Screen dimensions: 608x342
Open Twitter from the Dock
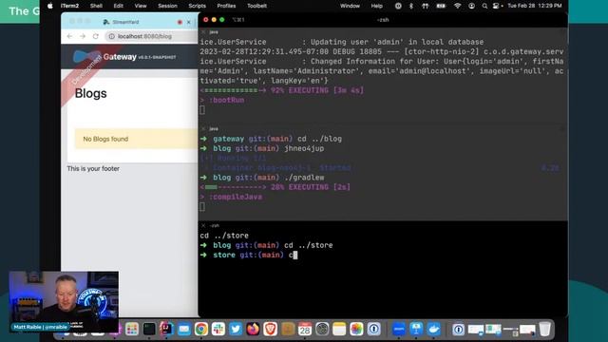point(236,329)
